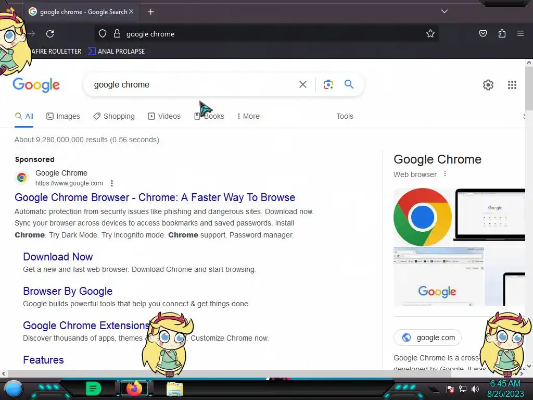The image size is (533, 400).
Task: Clear the Google search box text
Action: coord(302,84)
